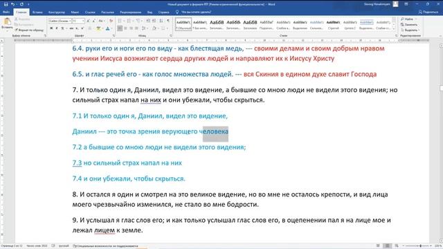Open the Файл menu

pos(6,12)
